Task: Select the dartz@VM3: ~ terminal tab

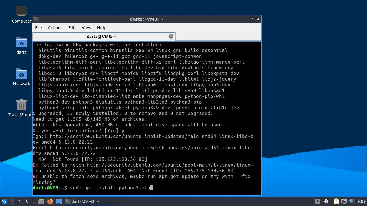Action: (104, 37)
